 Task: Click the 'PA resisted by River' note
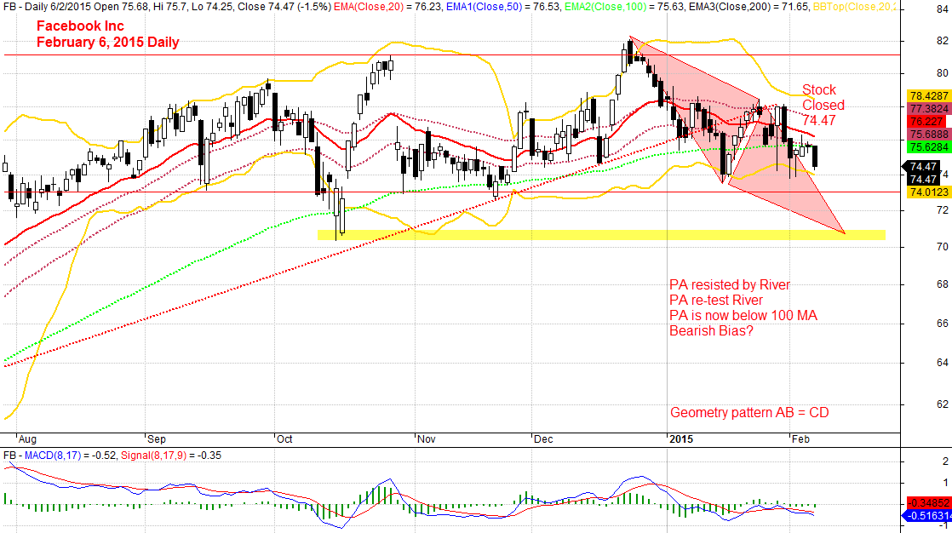(x=730, y=284)
